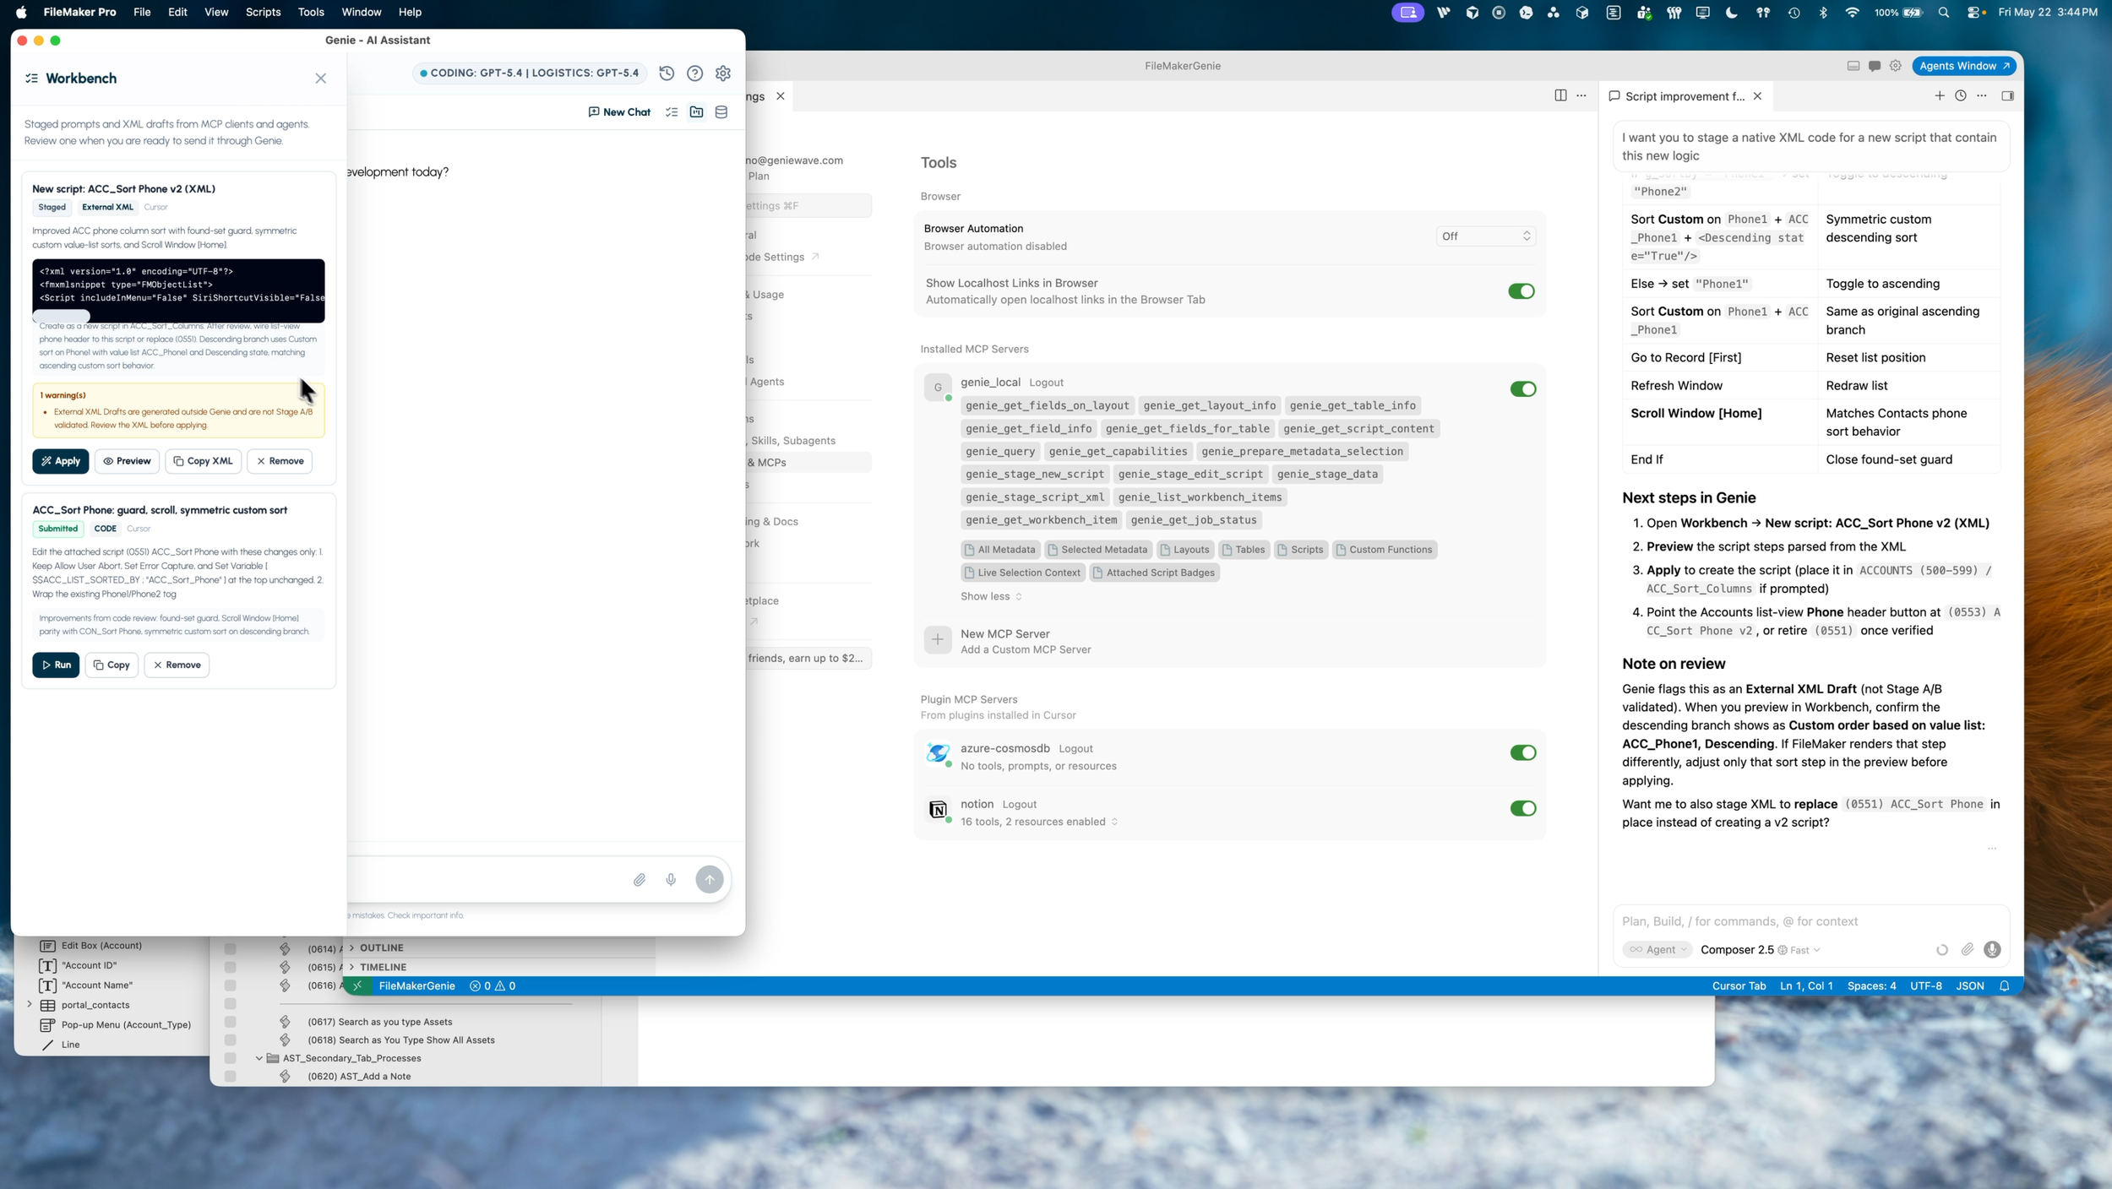Remove the ACC_Sort Phone v2 XML item
2112x1189 pixels.
pos(280,461)
